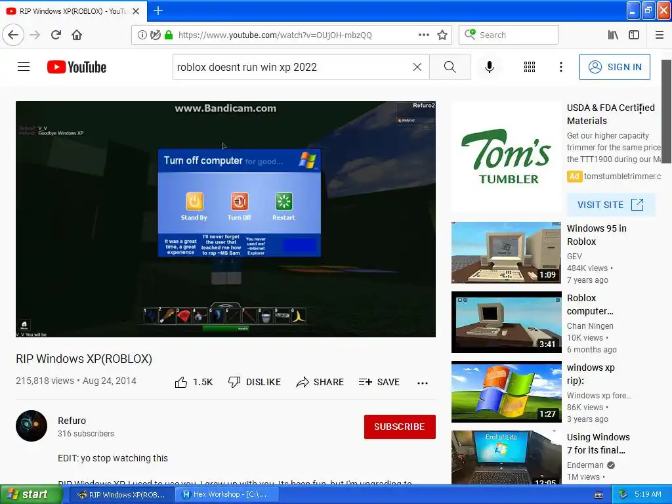Click the 215,818 views text
Screen dimensions: 672x504
[x=45, y=381]
